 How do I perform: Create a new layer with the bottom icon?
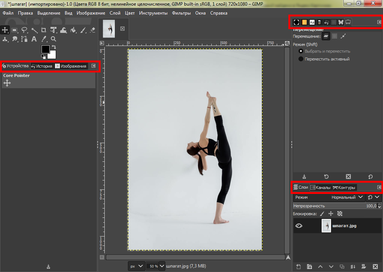(x=298, y=266)
